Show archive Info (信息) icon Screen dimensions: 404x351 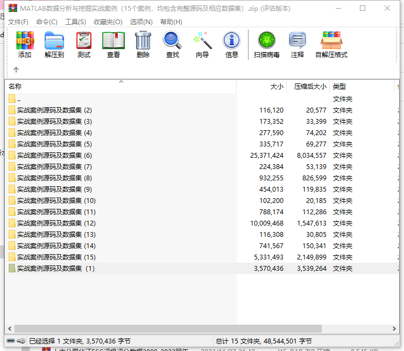pos(232,40)
